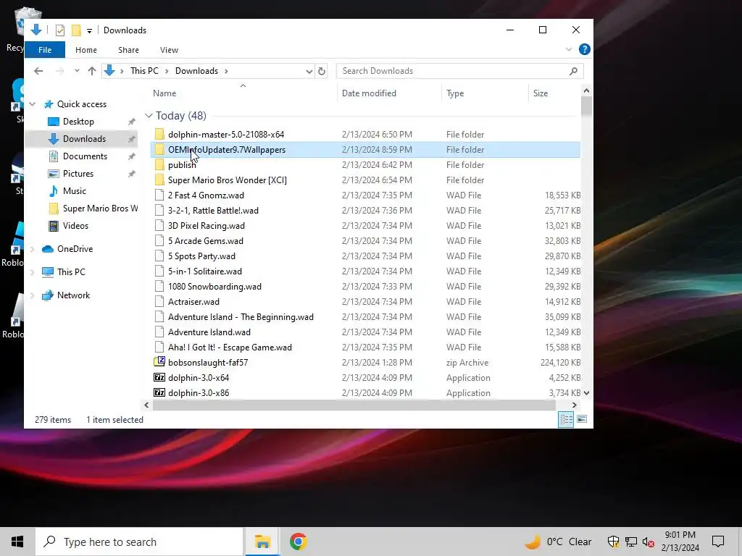
Task: Open the Windows Start menu
Action: pyautogui.click(x=17, y=542)
